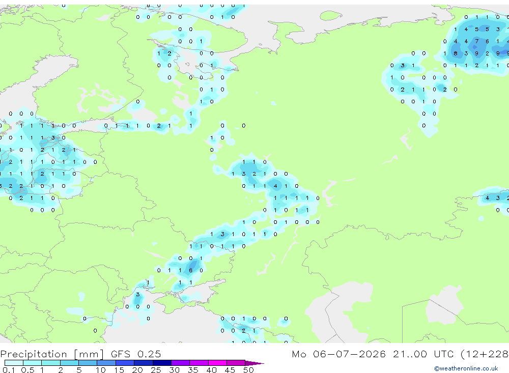Pick the 10–15 mm legend swatch

click(106, 363)
